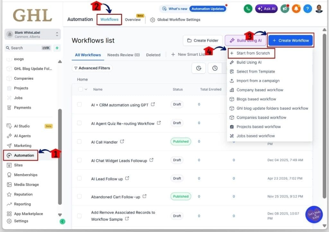The image size is (329, 232).
Task: Check the AI Chat Widget Leads Followup checkbox
Action: pos(79,160)
